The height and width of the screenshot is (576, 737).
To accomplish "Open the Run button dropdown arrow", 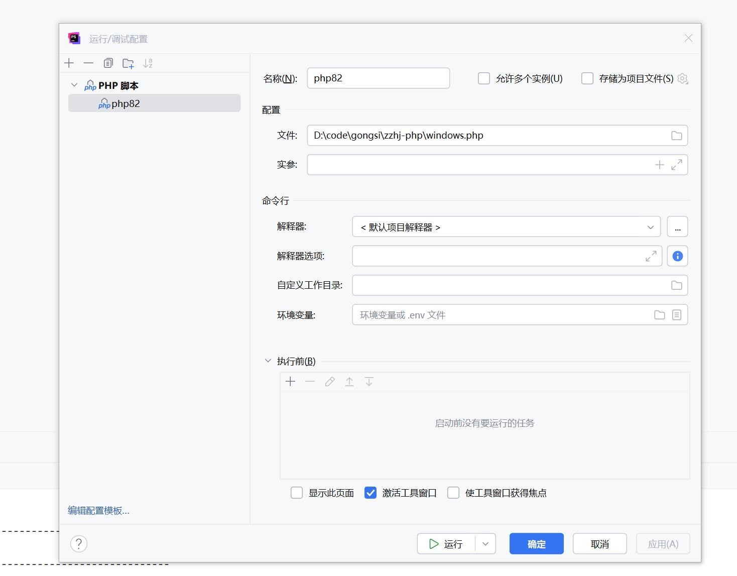I will (x=485, y=544).
